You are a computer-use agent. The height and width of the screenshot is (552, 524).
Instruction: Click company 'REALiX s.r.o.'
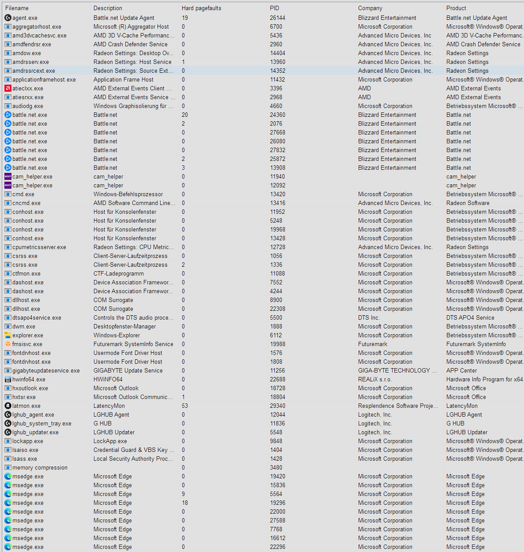pos(375,380)
